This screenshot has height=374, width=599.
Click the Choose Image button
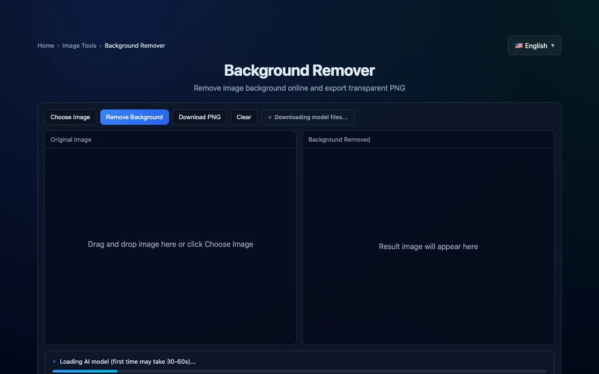[x=70, y=117]
